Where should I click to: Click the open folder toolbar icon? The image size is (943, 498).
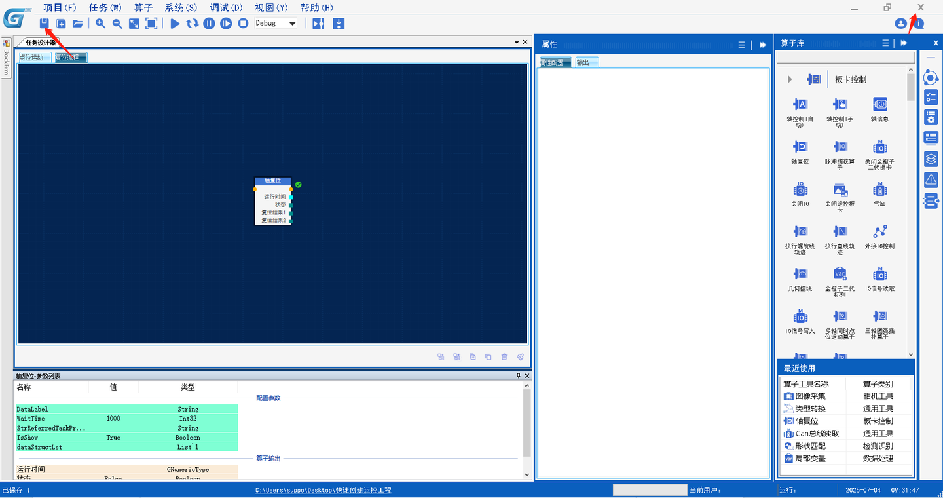[x=78, y=24]
